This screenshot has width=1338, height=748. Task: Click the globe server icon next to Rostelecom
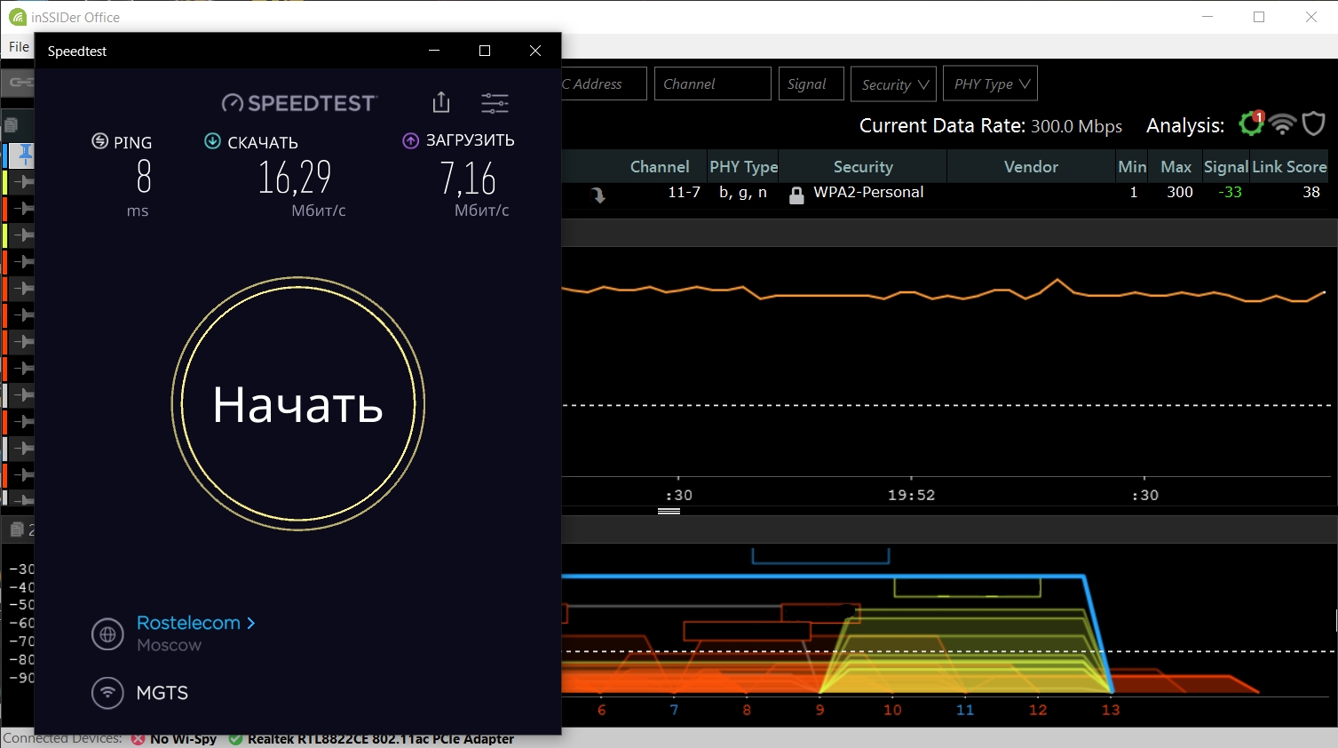pyautogui.click(x=107, y=634)
